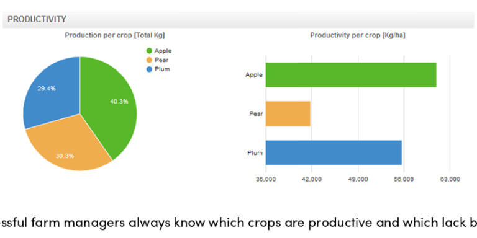Click the blue Plum productivity bar

click(334, 152)
